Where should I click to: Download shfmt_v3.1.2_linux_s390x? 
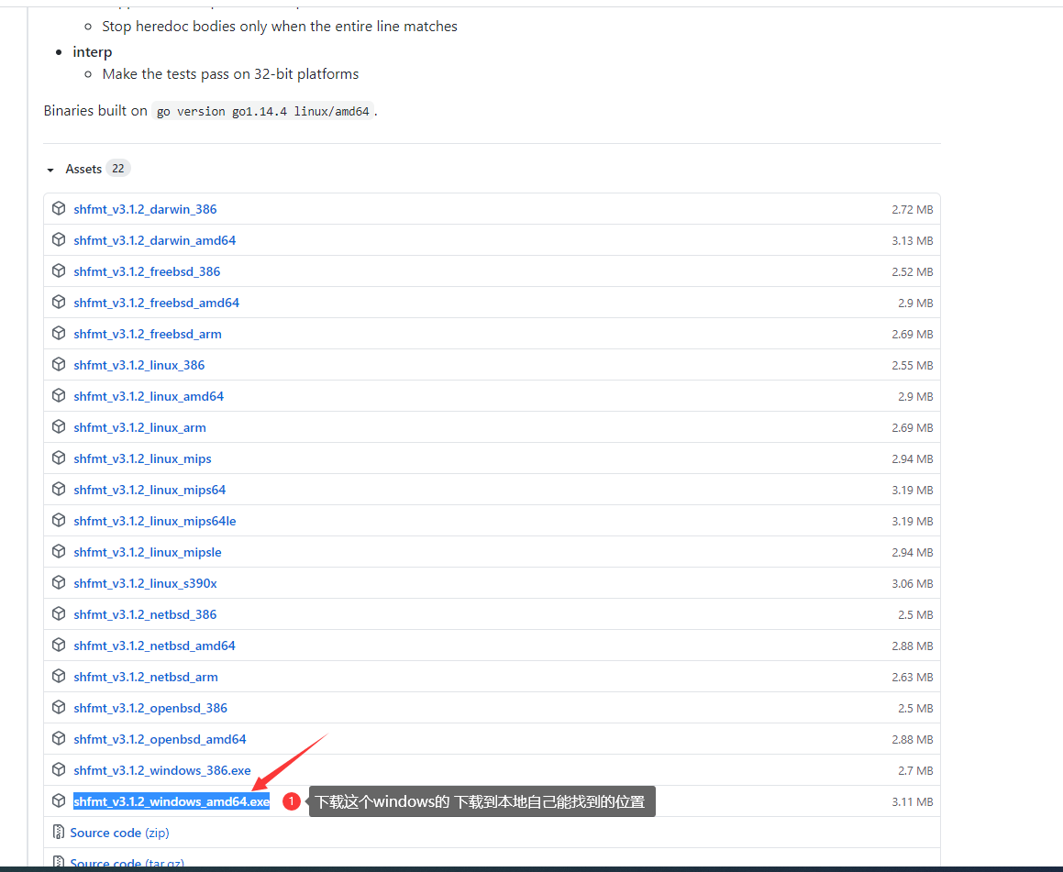pyautogui.click(x=145, y=583)
